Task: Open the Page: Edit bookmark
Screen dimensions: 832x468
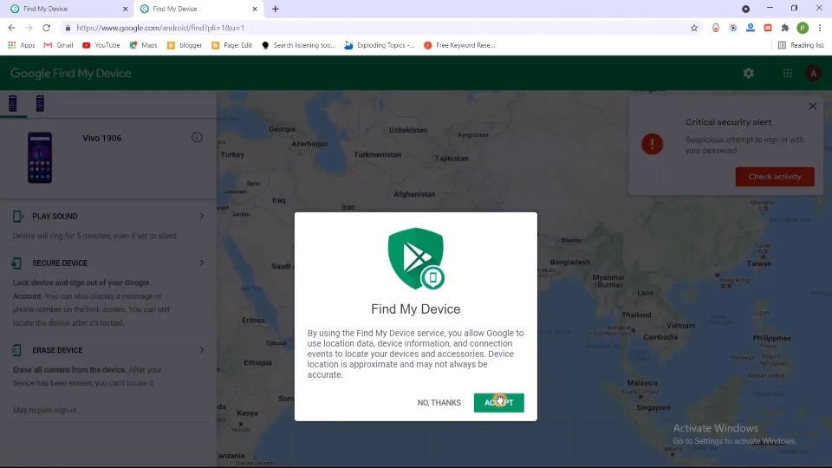Action: pos(231,45)
